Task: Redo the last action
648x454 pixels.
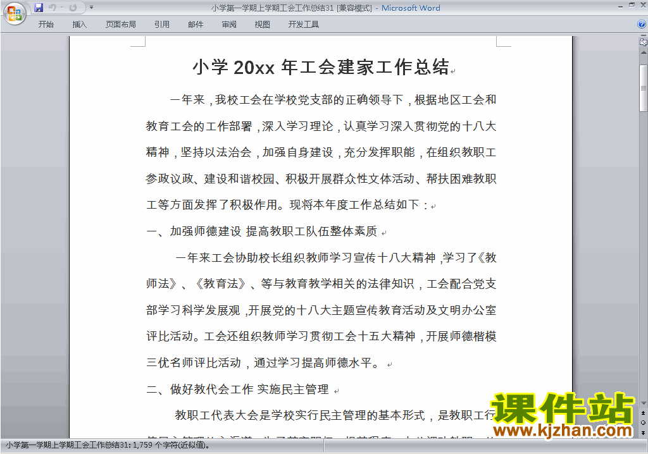Action: [x=73, y=8]
